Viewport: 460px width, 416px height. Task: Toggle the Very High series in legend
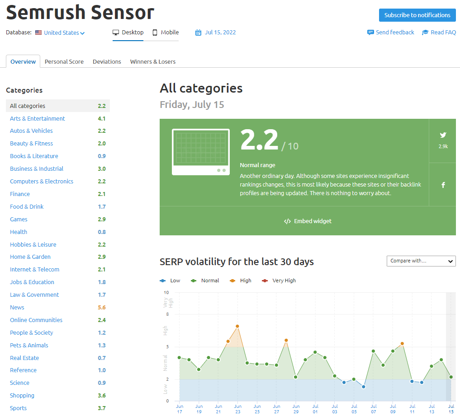point(279,280)
